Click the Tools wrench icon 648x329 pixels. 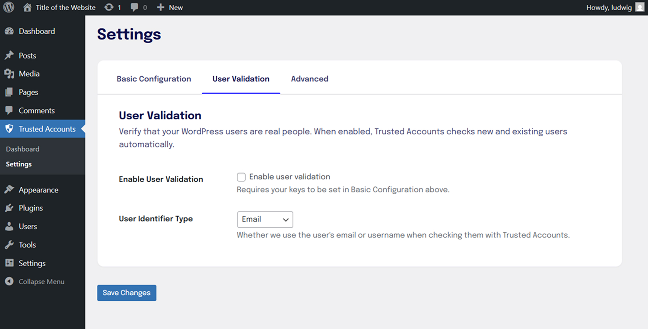coord(9,245)
